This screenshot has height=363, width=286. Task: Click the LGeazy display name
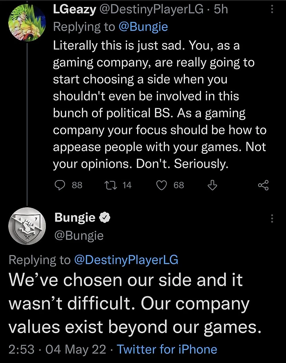[x=75, y=9]
